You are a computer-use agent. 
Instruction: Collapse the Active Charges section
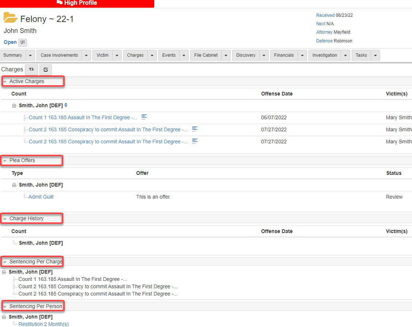pyautogui.click(x=5, y=82)
